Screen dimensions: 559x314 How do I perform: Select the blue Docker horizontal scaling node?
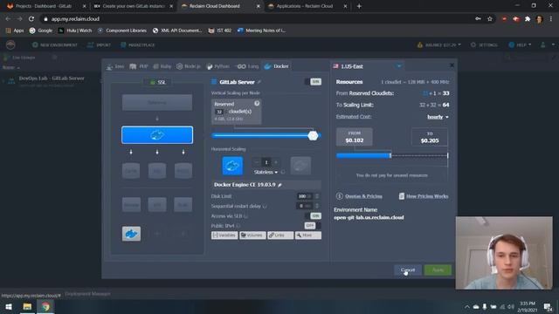[x=232, y=166]
